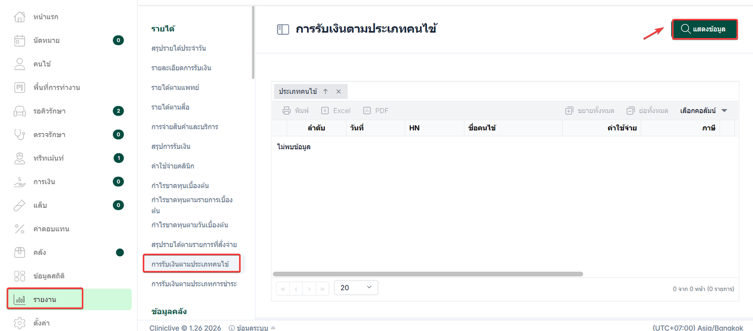Screen dimensions: 753x331
Task: Click the แสดงข้อมูล search button
Action: click(705, 29)
